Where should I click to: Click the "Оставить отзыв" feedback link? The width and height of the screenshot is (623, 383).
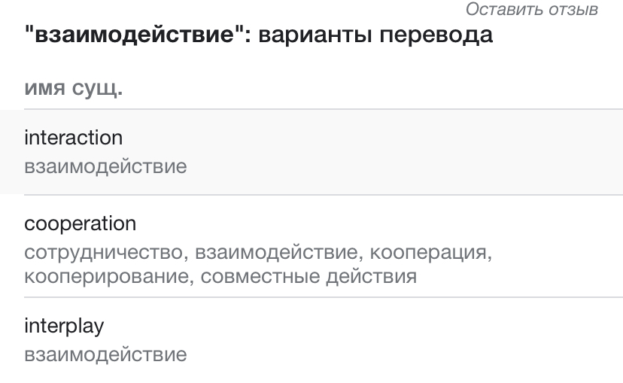point(532,10)
